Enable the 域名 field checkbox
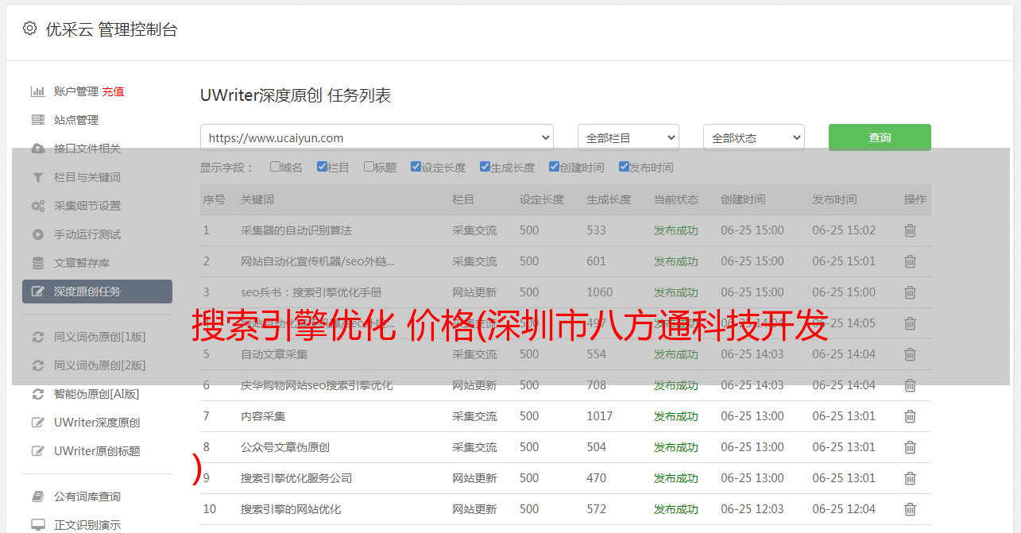The width and height of the screenshot is (1021, 533). 275,167
